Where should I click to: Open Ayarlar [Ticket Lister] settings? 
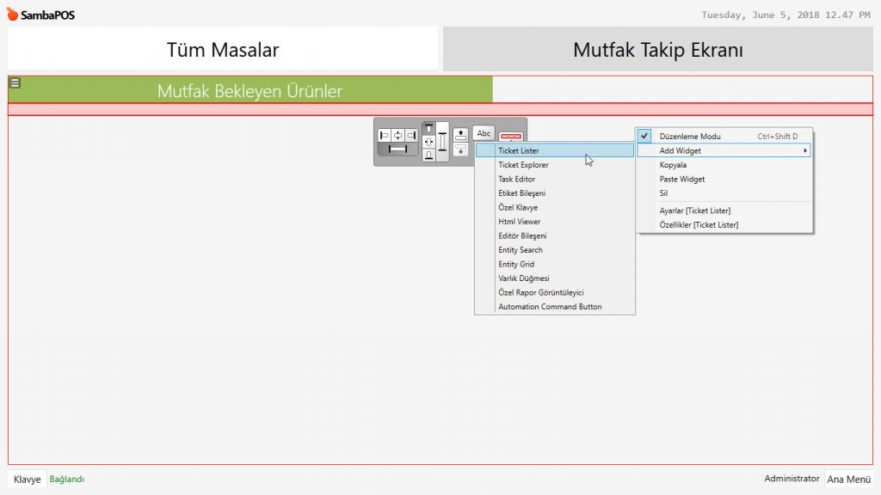(695, 211)
